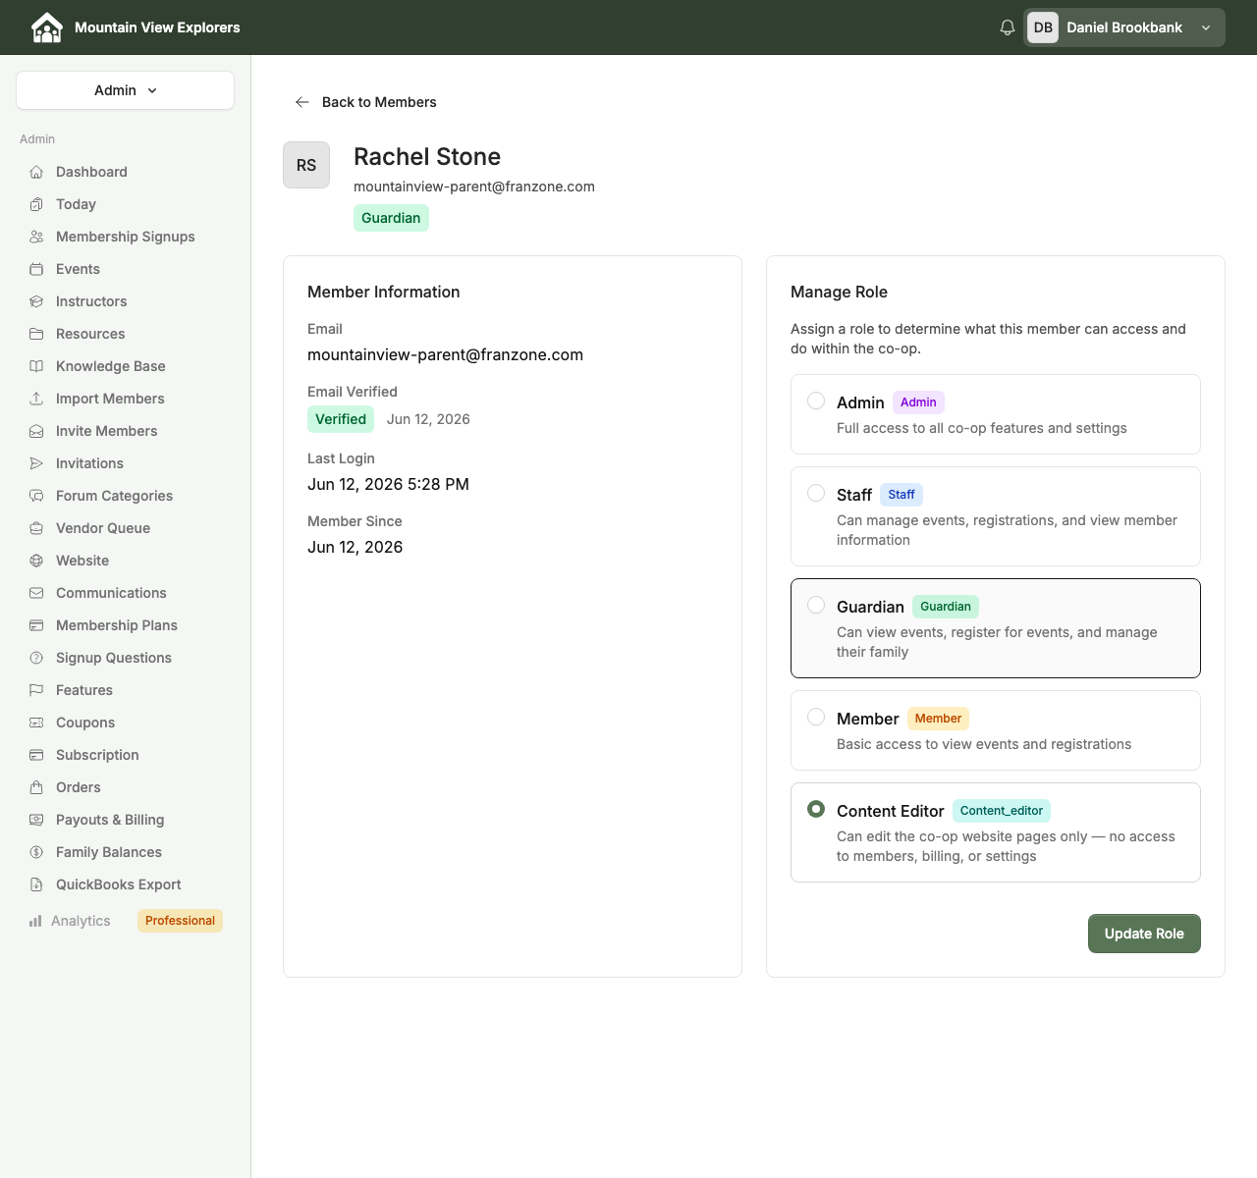Click the purple Admin tag in role list
Viewport: 1257px width, 1178px height.
[x=918, y=402]
